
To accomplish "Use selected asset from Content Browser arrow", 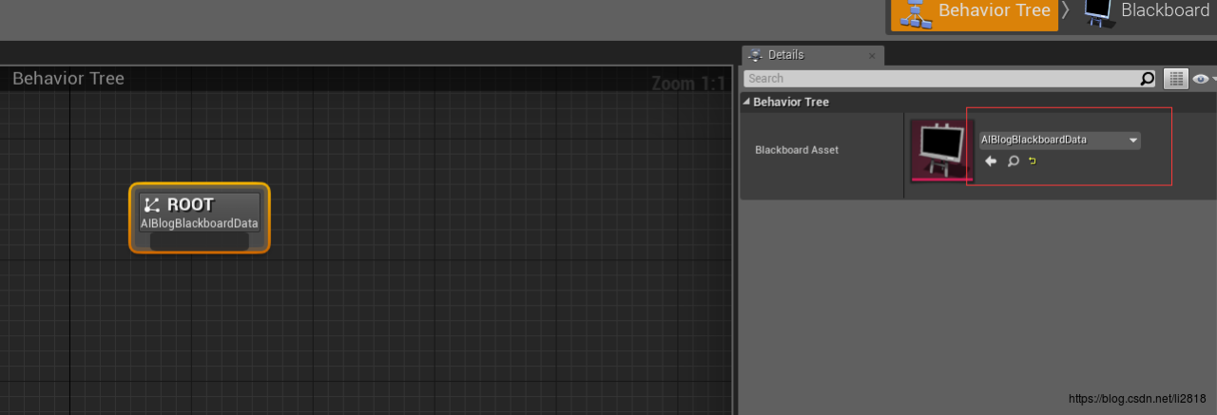I will pos(991,161).
